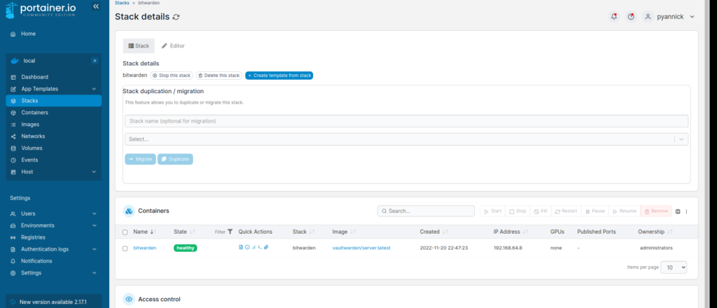Click bitwarden container attach icon

(x=266, y=247)
